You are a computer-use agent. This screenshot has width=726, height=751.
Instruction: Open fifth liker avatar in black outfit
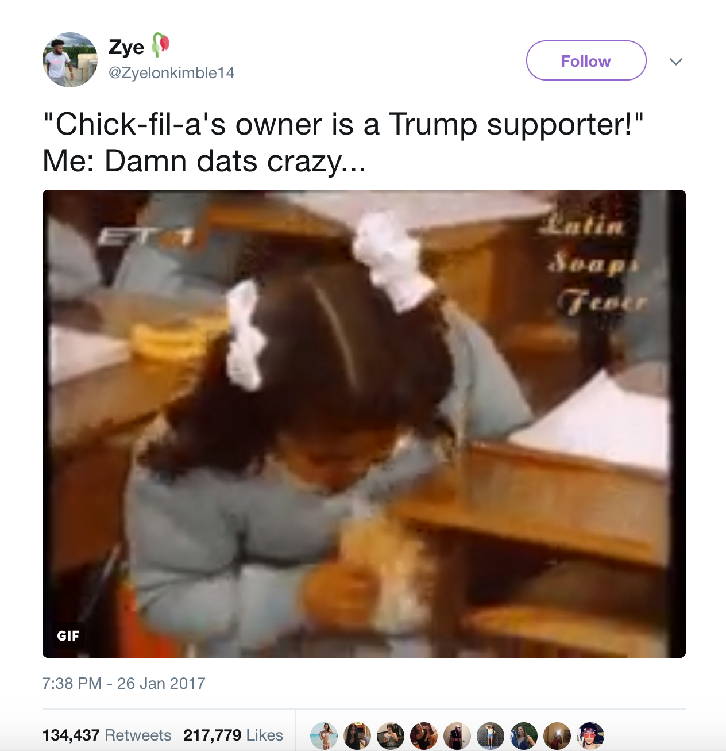click(457, 736)
